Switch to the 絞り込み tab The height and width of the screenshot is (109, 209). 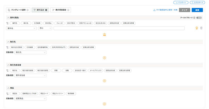click(x=40, y=10)
